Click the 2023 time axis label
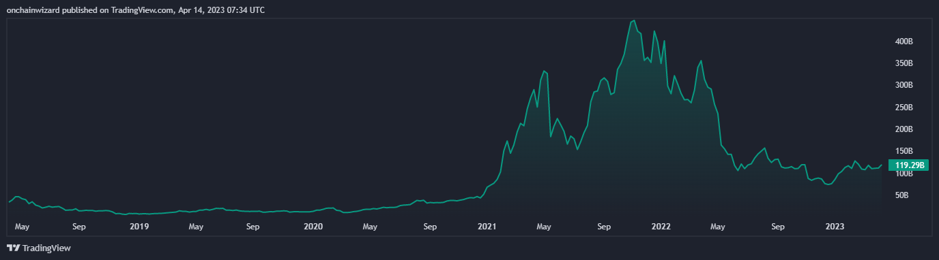This screenshot has width=939, height=260. [x=835, y=226]
